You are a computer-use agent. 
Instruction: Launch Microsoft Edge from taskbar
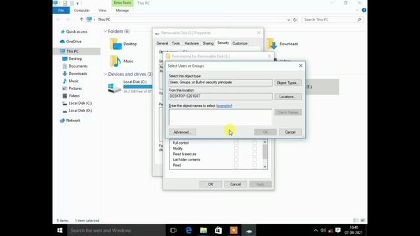tap(188, 230)
